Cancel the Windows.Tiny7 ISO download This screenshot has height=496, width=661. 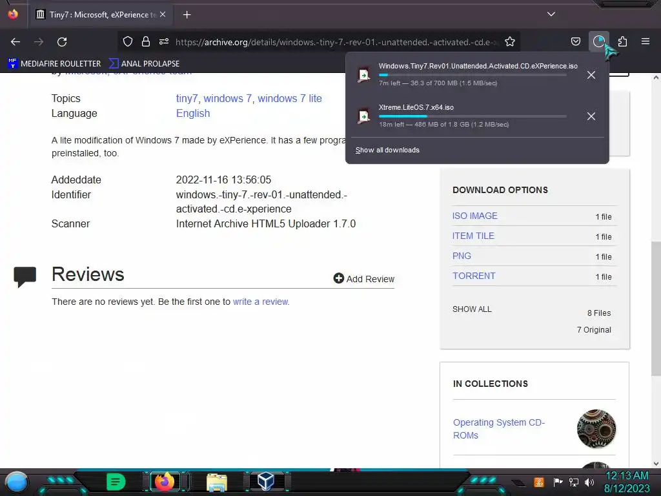click(591, 75)
